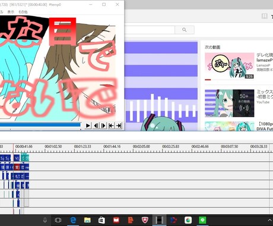Open Task View from the taskbar

(x=58, y=220)
